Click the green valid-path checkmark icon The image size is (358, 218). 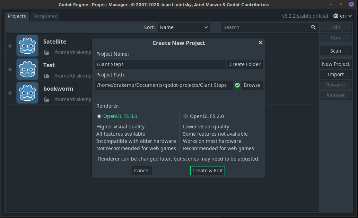[237, 85]
